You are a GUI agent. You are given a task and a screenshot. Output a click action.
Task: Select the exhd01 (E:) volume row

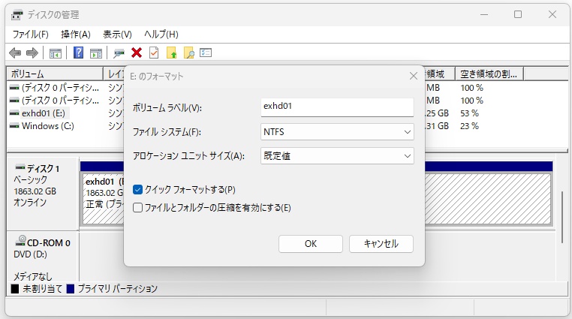[43, 113]
